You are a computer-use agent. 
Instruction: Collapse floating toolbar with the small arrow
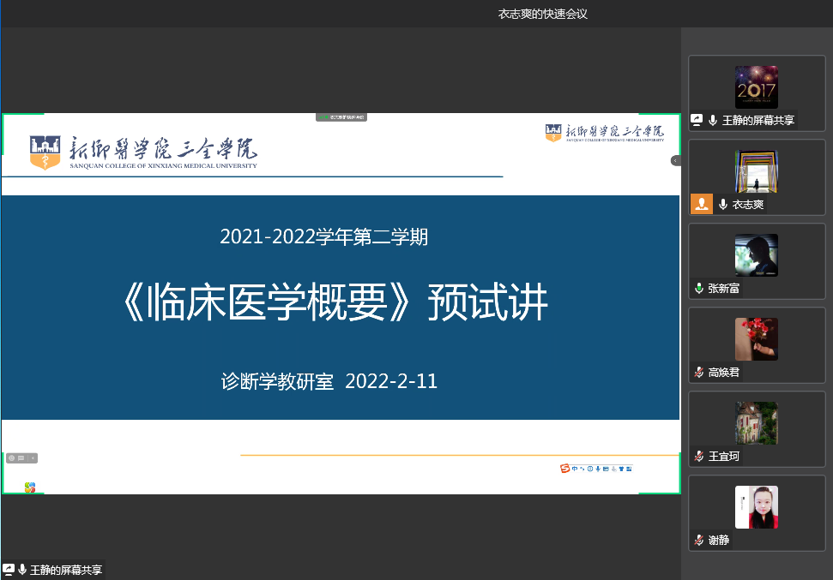point(33,458)
